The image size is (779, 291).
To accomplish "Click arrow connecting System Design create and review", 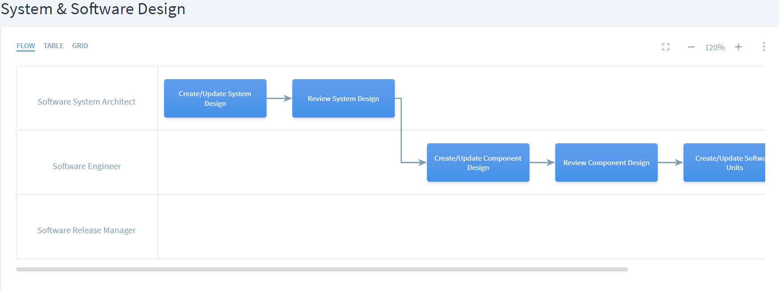I will [279, 98].
